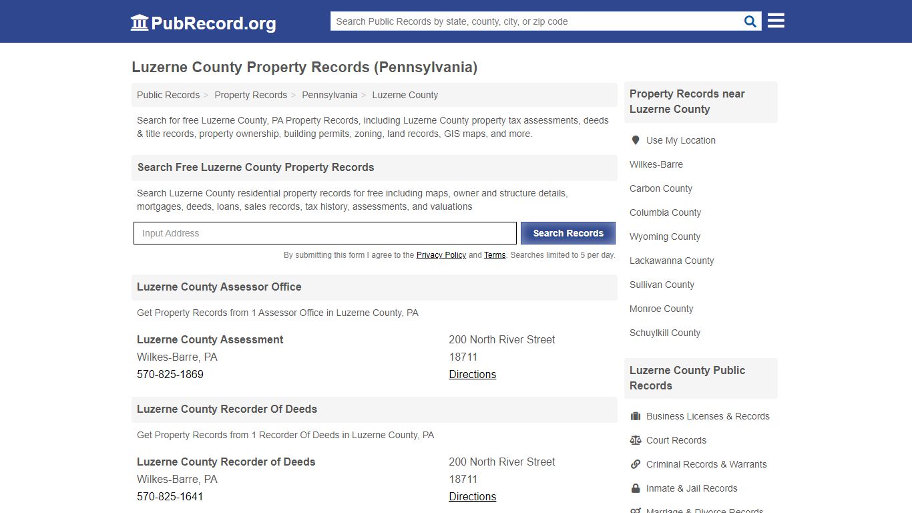The height and width of the screenshot is (513, 912).
Task: Click the location pin icon beside Use My Location
Action: pyautogui.click(x=635, y=140)
